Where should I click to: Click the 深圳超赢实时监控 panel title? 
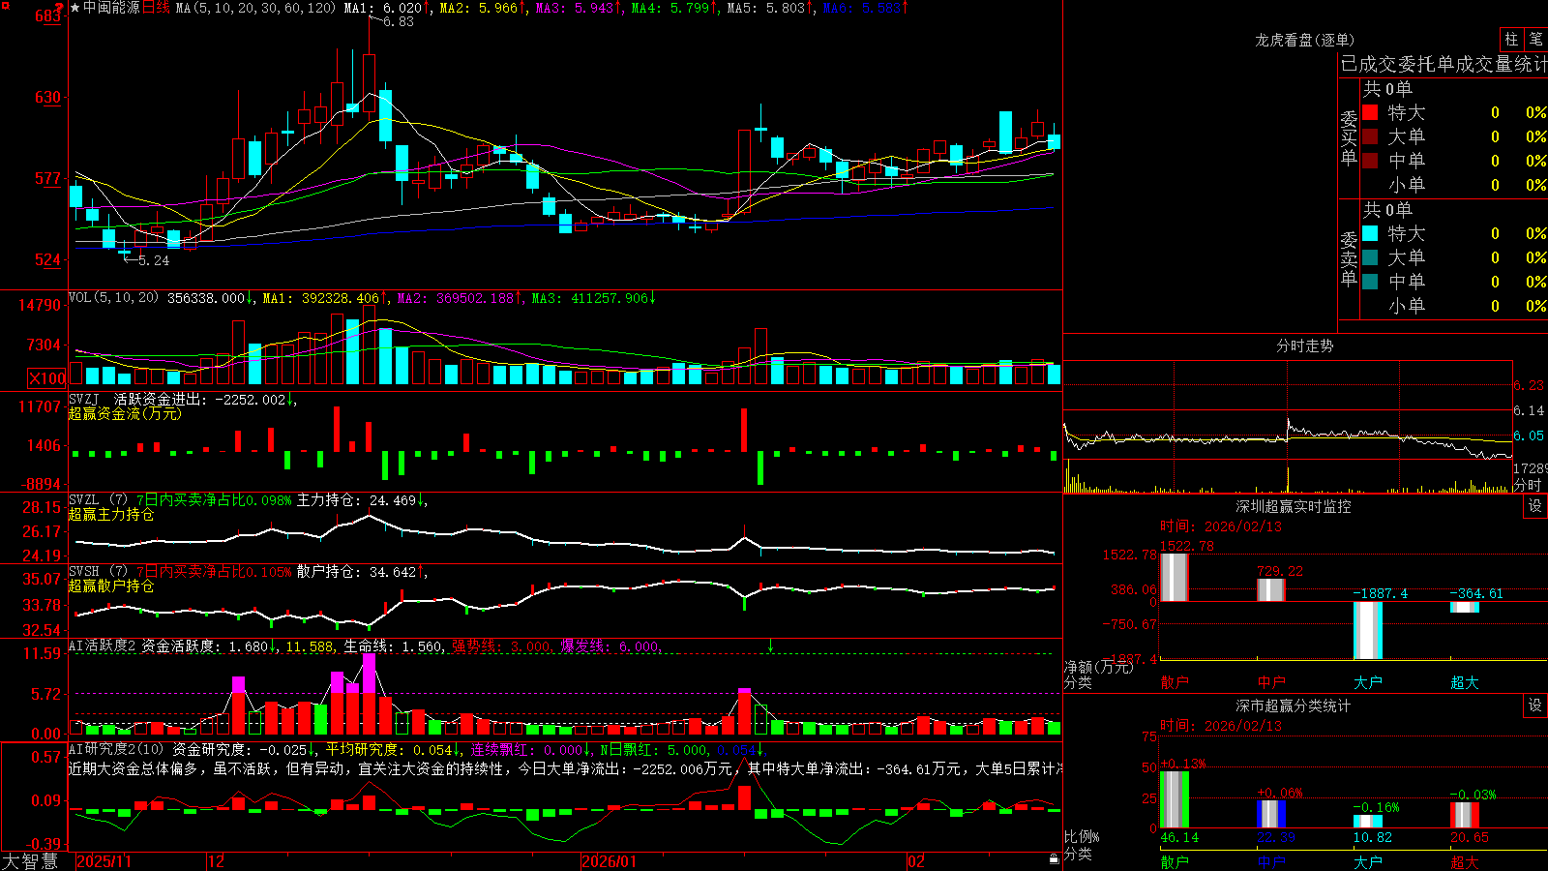(x=1294, y=506)
